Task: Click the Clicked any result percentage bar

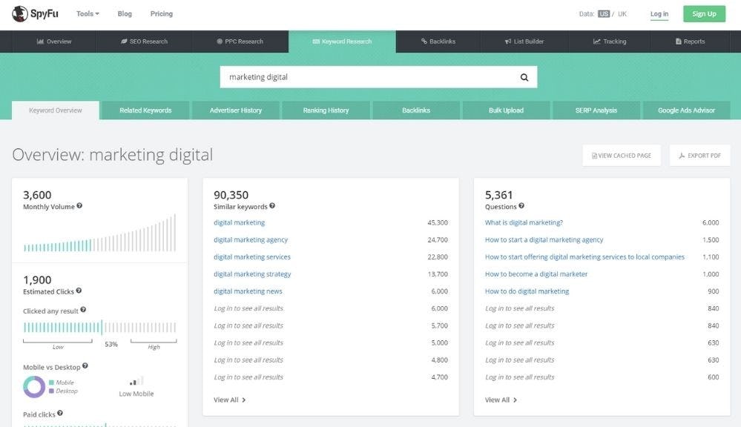Action: [99, 327]
